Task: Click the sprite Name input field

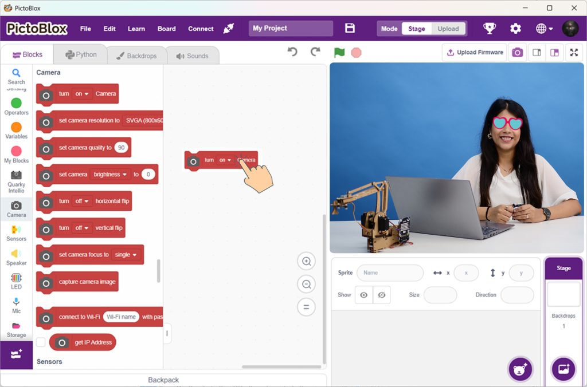Action: click(x=390, y=273)
